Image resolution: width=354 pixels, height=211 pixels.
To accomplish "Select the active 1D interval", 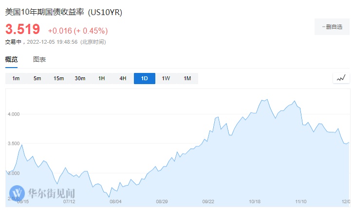I will [x=145, y=78].
